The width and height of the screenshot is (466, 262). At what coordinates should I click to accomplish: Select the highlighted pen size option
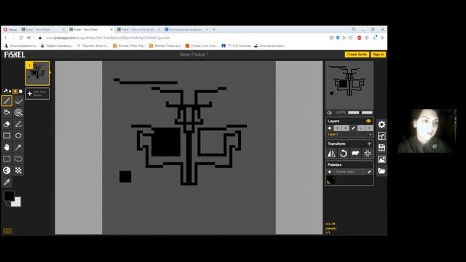click(x=15, y=91)
